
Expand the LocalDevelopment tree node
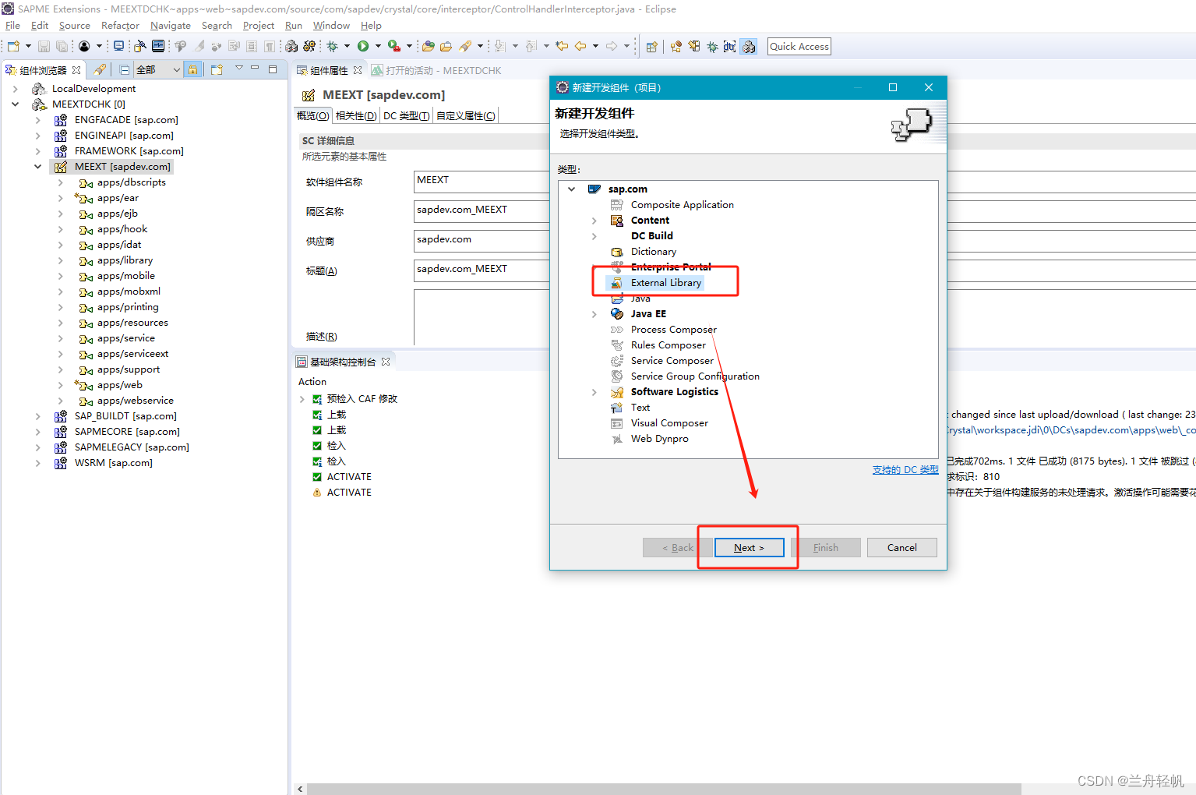[15, 89]
